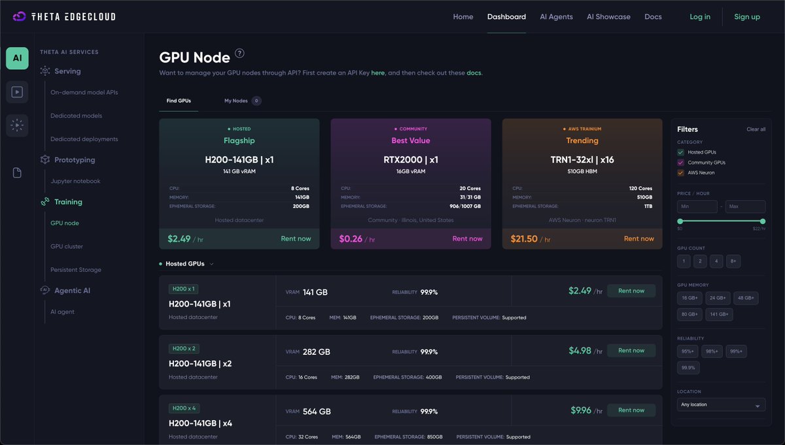
Task: Rent now the $9.96/hr H200 x4 row
Action: pos(631,410)
